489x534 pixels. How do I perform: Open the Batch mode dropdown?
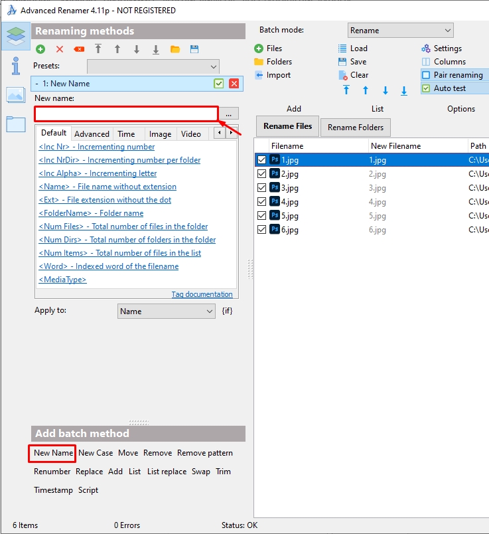(x=401, y=31)
